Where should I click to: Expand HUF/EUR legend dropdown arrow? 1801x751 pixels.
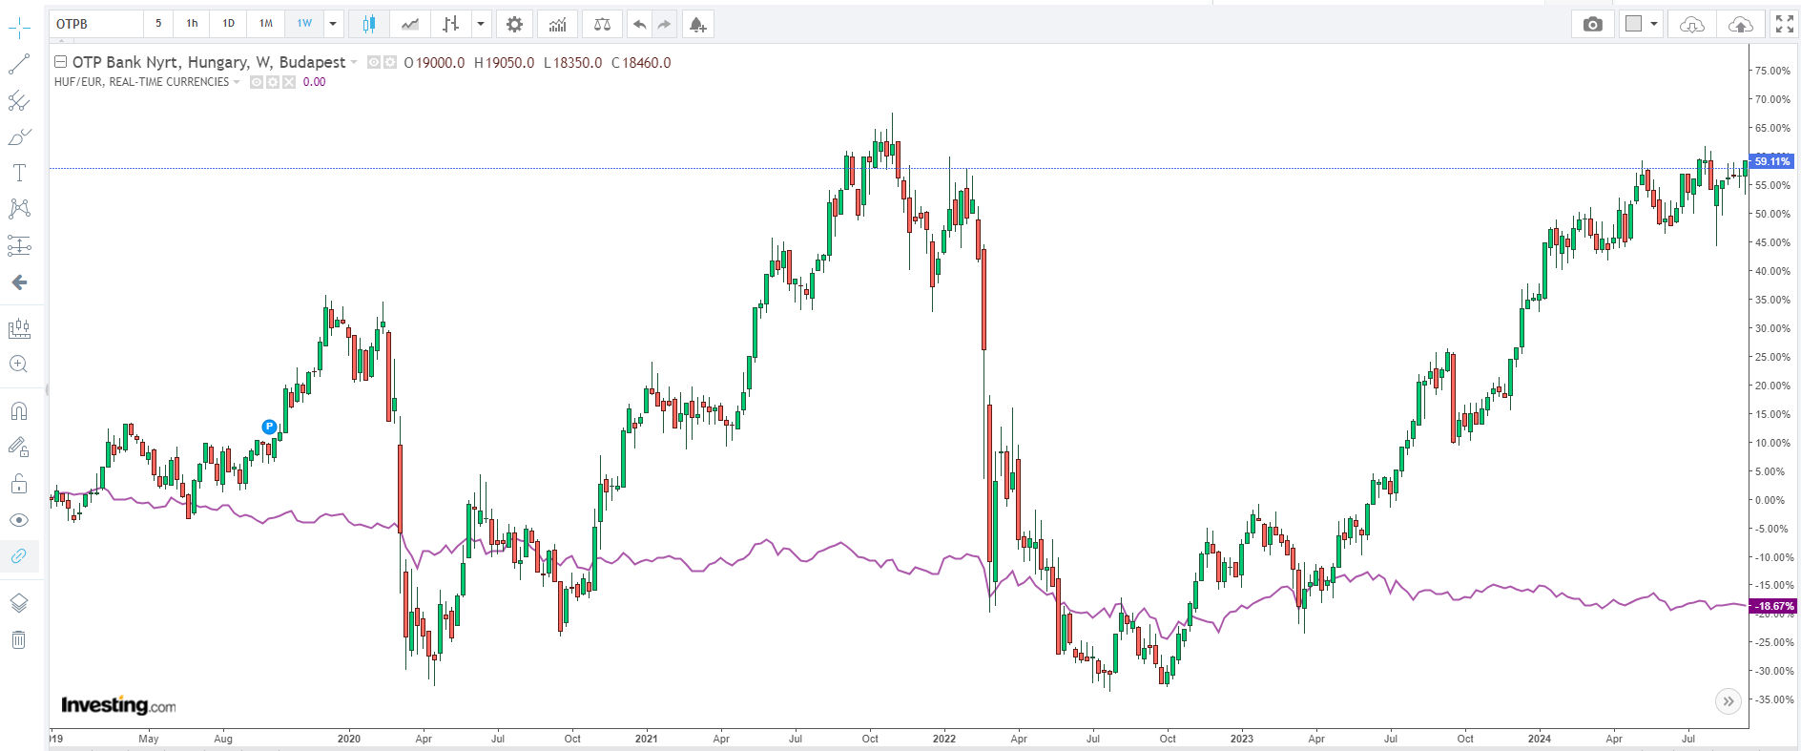(237, 82)
